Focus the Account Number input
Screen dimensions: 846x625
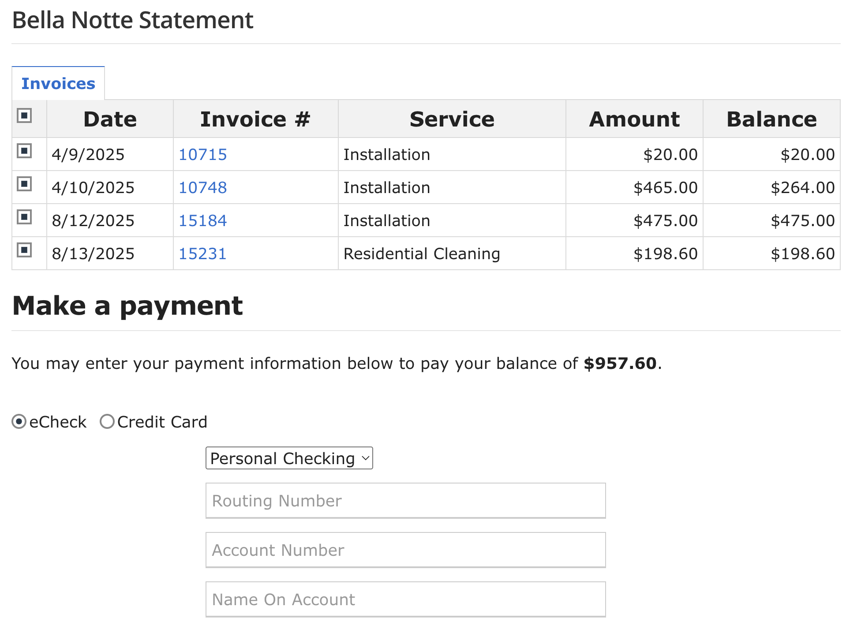[405, 550]
